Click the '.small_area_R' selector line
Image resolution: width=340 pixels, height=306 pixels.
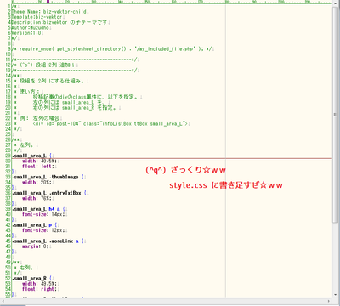point(31,279)
